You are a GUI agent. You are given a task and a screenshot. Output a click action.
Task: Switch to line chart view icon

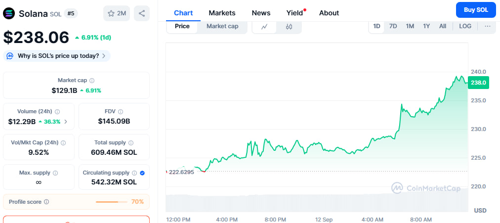tap(265, 27)
